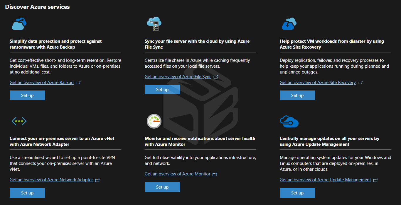Open the Azure Backup overview link
The width and height of the screenshot is (401, 205).
41,82
